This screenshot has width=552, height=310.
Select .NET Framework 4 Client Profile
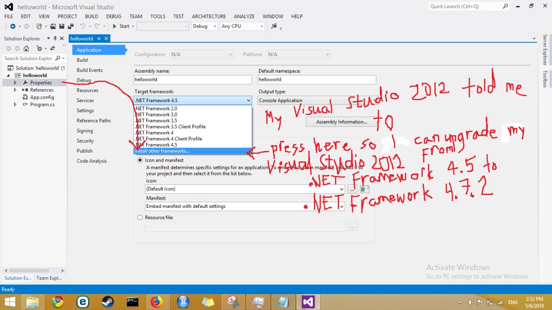tap(193, 138)
